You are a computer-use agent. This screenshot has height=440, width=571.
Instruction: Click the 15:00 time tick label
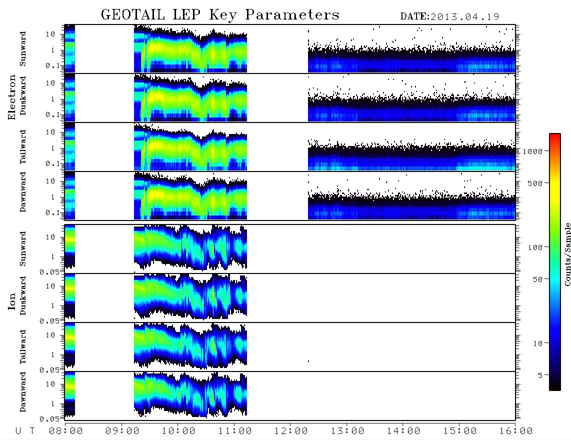[460, 431]
